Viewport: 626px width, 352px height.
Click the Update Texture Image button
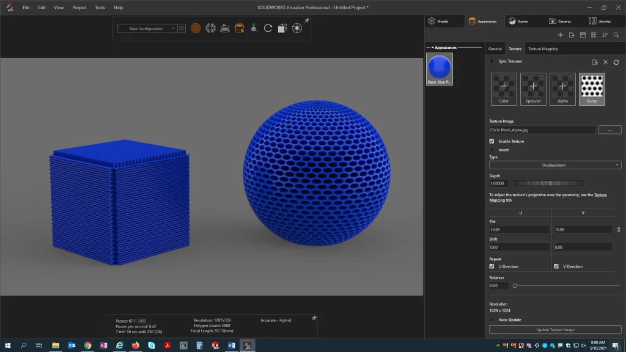click(x=555, y=330)
